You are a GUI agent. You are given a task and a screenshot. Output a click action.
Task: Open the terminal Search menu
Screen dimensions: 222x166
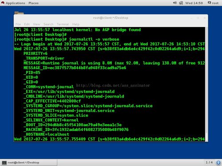pyautogui.click(x=48, y=24)
